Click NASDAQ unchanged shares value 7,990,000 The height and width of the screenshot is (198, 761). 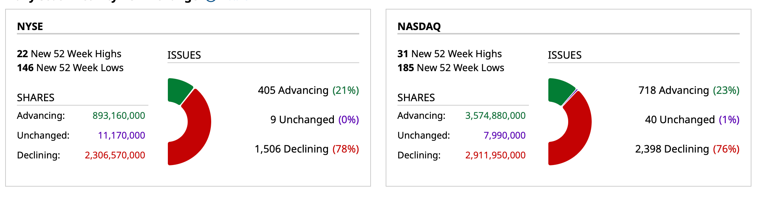point(505,135)
